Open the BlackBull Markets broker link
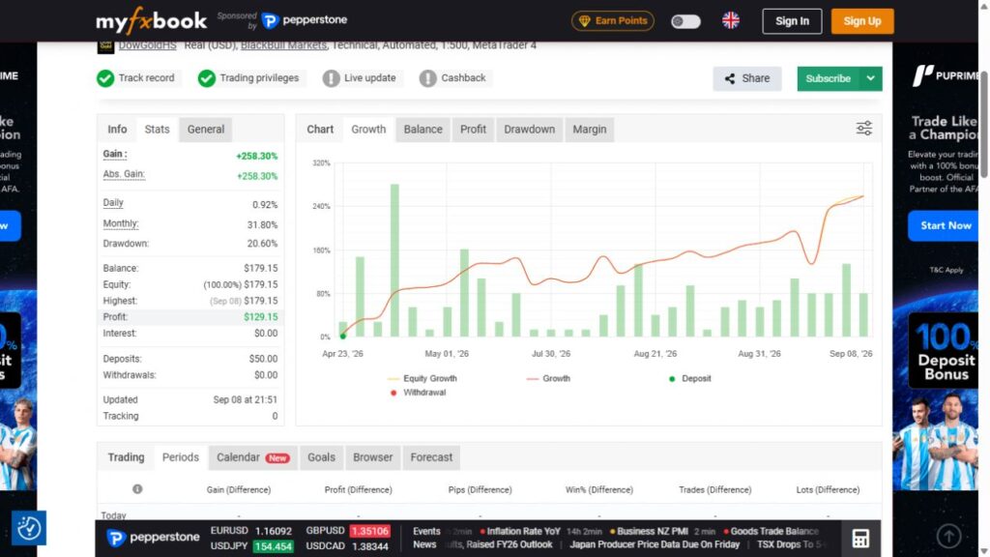This screenshot has width=990, height=557. tap(283, 44)
